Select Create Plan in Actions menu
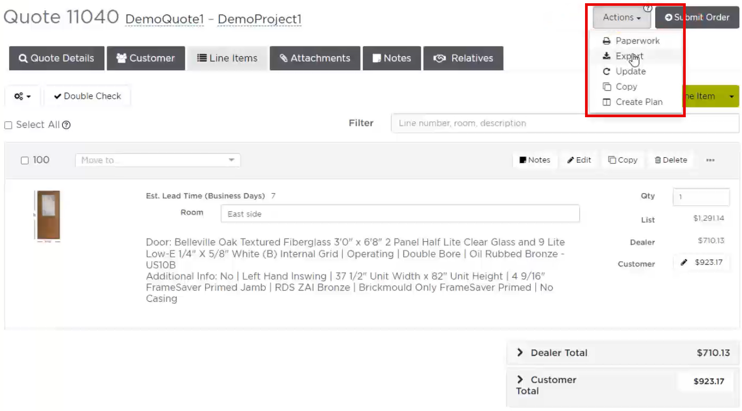The image size is (742, 411). (x=639, y=102)
